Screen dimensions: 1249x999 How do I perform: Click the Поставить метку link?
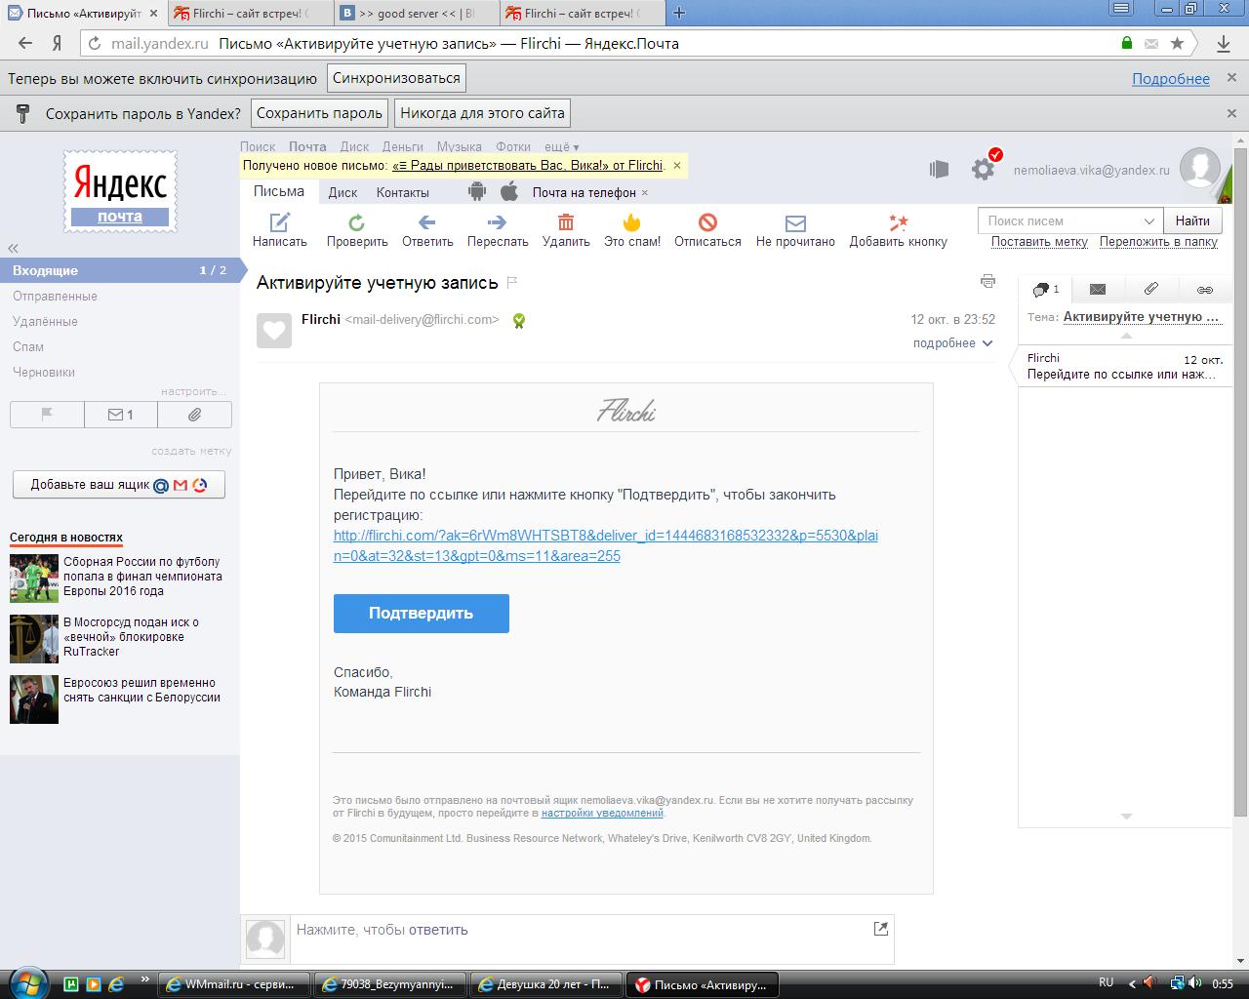click(x=1039, y=241)
